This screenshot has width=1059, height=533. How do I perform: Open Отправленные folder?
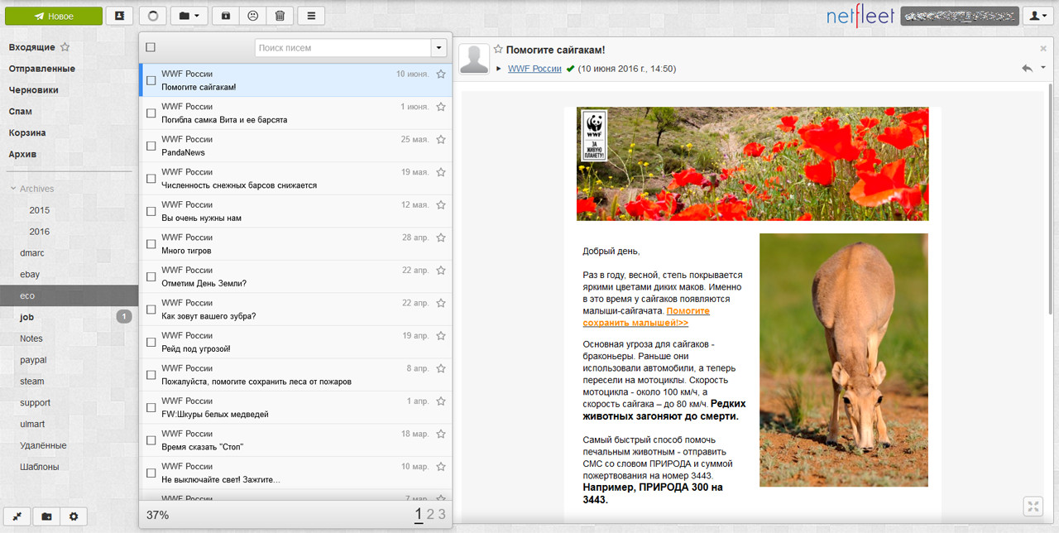42,69
